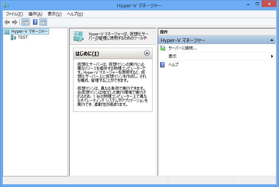This screenshot has height=187, width=279.
Task: Minimize the Hyper-V マネージャー window
Action: [248, 4]
